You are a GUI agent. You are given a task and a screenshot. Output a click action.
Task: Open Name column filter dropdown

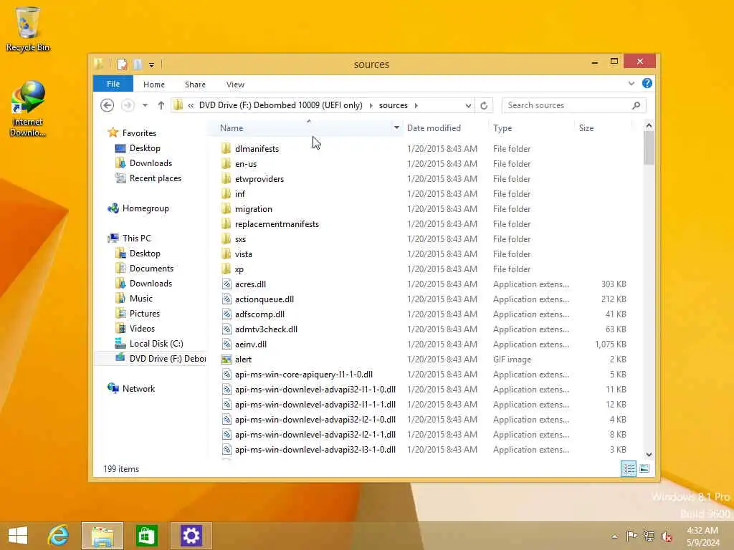coord(396,127)
